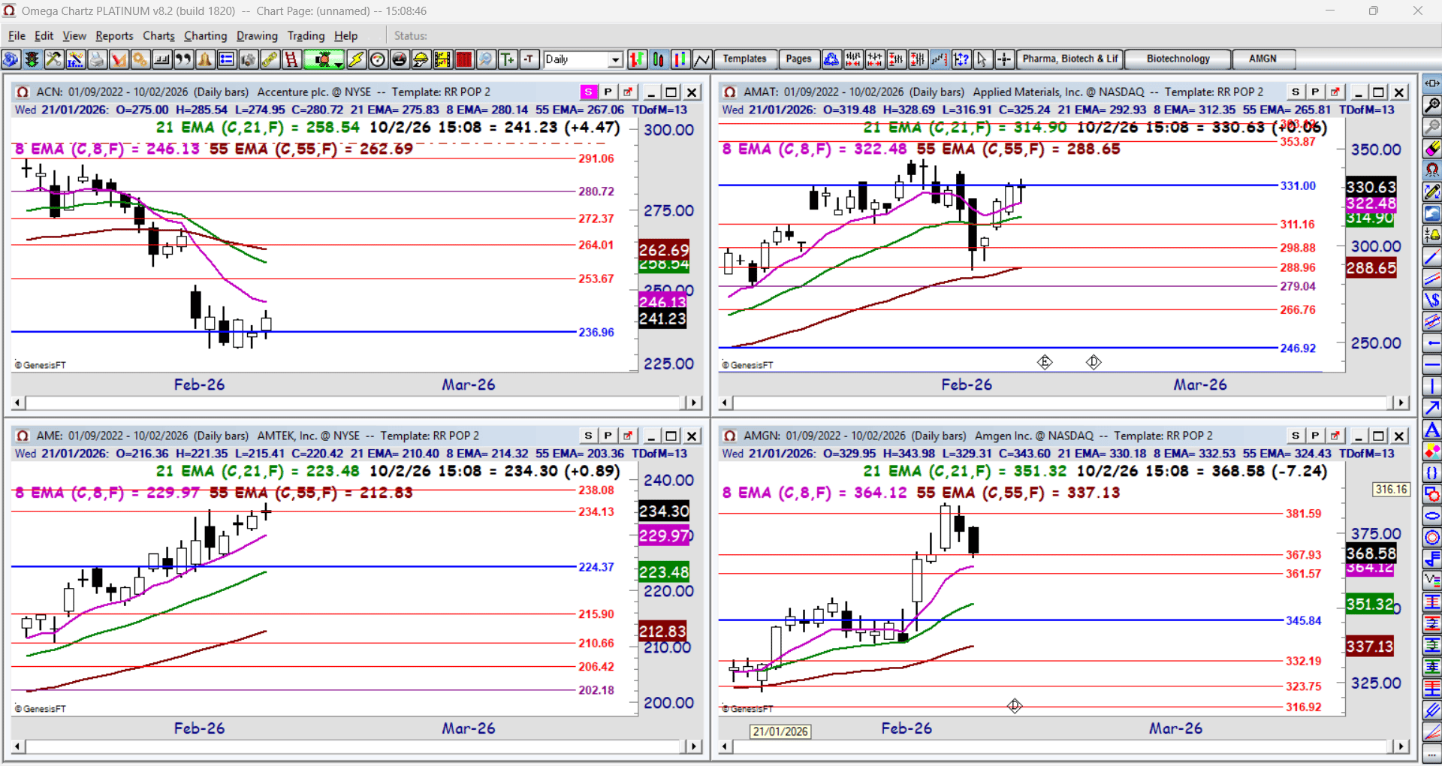Click the printer icon in toolbar
Image resolution: width=1442 pixels, height=766 pixels.
[x=97, y=59]
